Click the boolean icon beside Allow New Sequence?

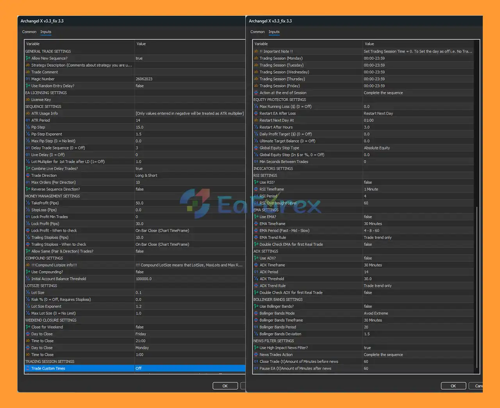[28, 58]
